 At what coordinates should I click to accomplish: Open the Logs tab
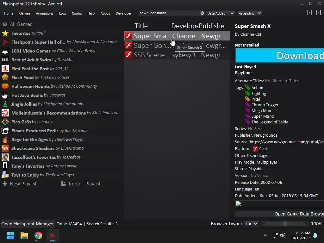pos(62,13)
